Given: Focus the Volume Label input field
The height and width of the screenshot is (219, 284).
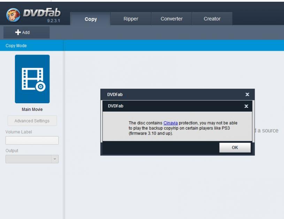Looking at the screenshot, I should 32,140.
